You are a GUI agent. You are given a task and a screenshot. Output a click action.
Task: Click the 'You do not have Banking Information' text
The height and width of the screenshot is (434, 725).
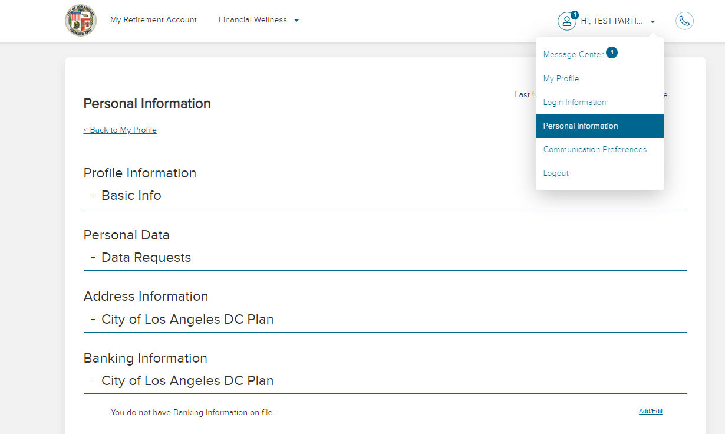pyautogui.click(x=193, y=413)
